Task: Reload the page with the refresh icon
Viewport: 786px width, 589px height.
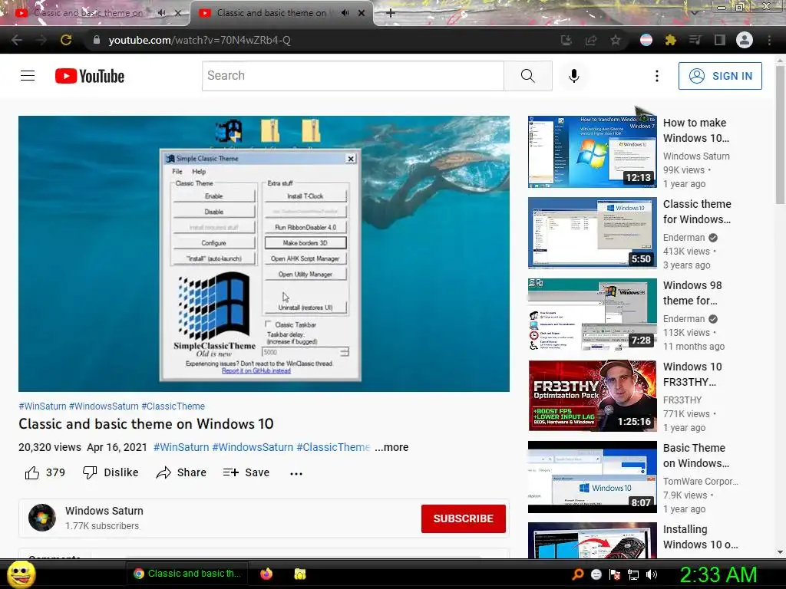Action: pyautogui.click(x=66, y=40)
